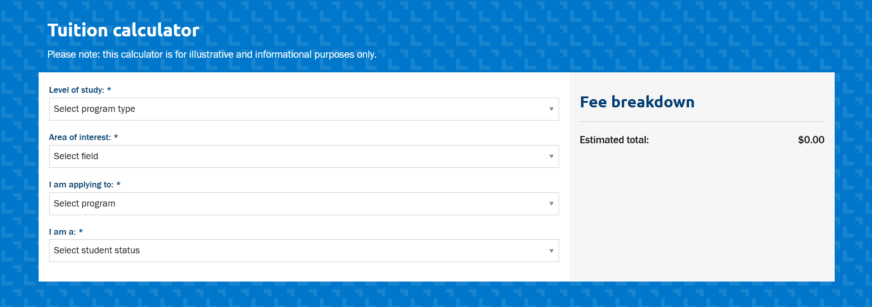Click the asterisk beside 'I am applying to'
Viewport: 872px width, 307px height.
coord(119,184)
